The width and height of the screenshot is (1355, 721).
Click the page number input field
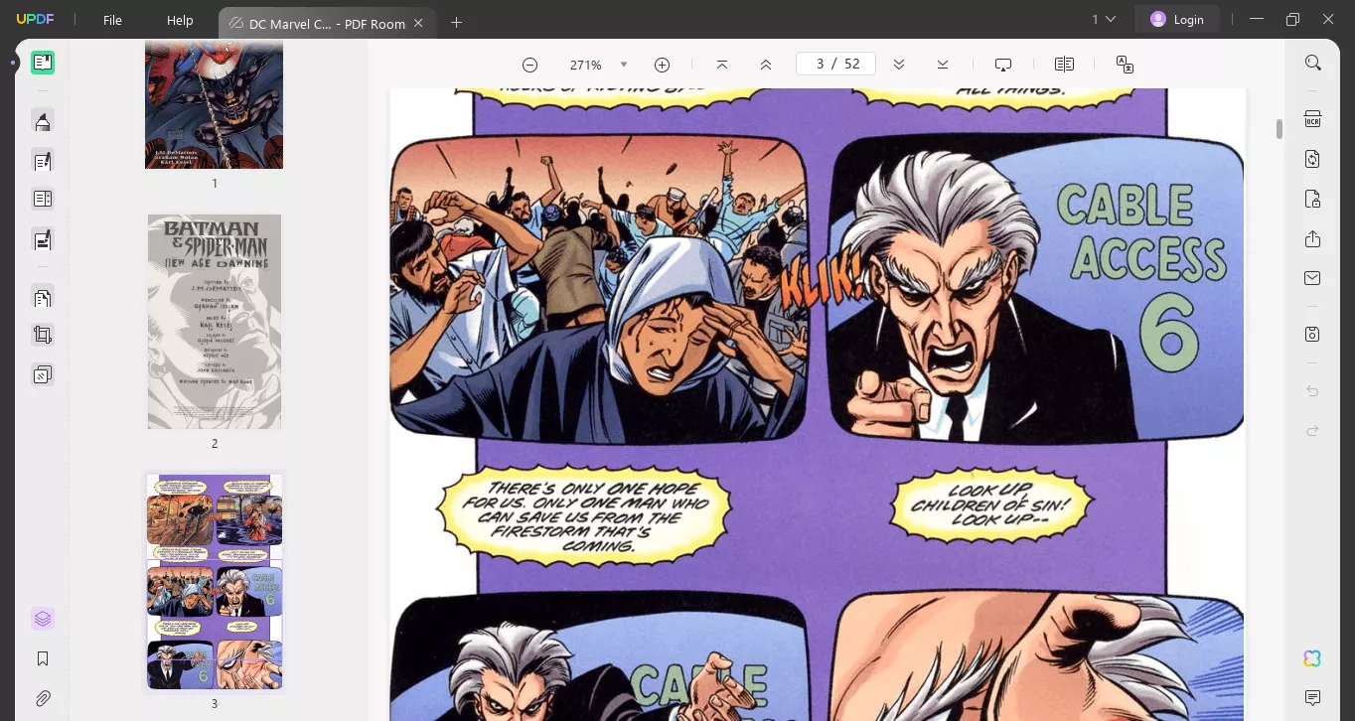pos(835,64)
